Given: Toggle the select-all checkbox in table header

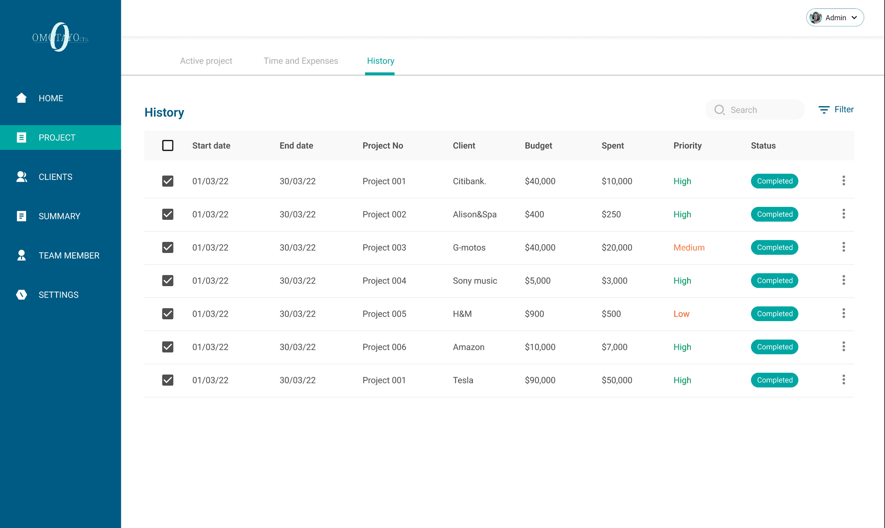Looking at the screenshot, I should tap(168, 145).
